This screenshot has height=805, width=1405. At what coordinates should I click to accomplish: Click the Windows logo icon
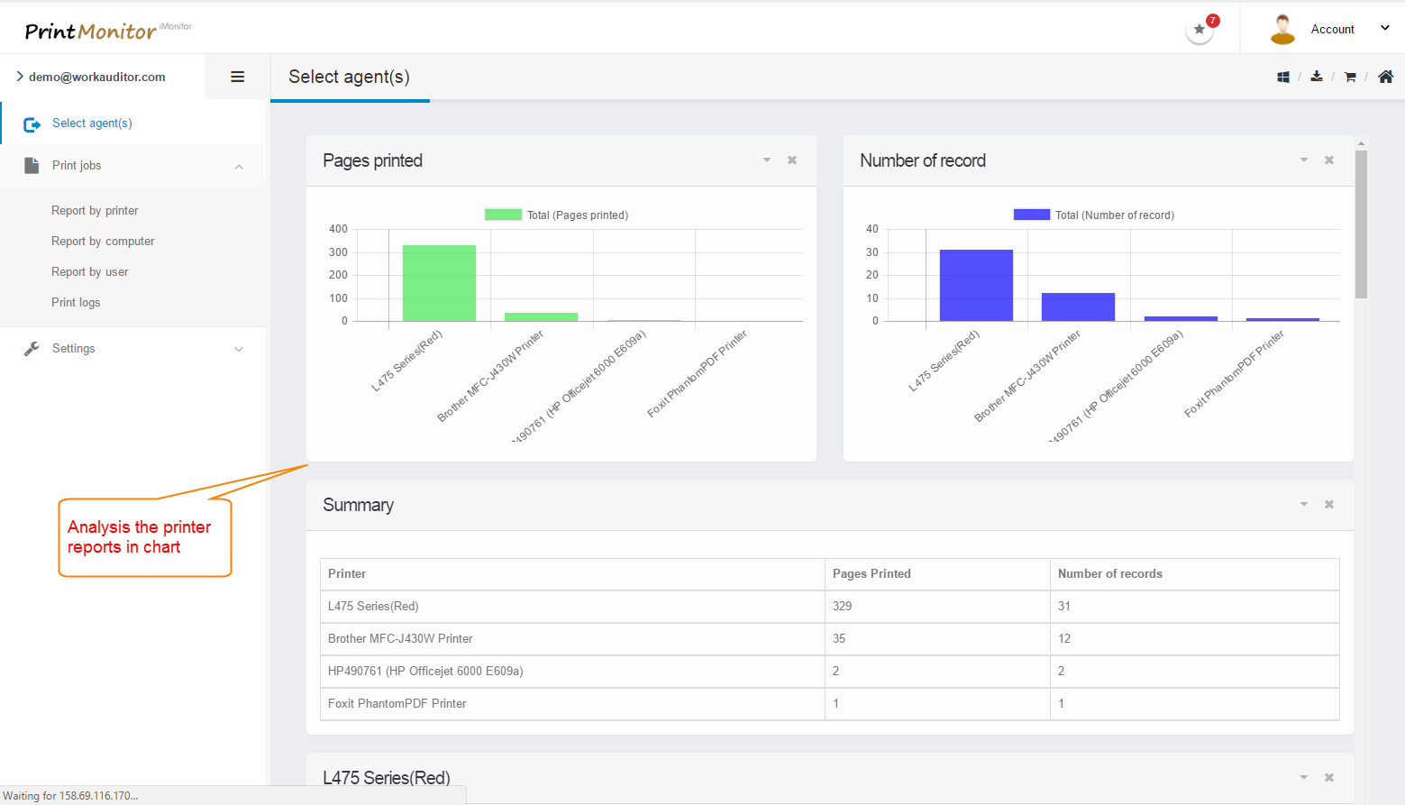[1283, 78]
